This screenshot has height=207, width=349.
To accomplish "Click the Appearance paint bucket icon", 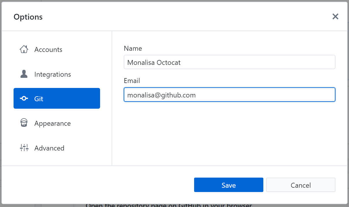I will point(24,123).
